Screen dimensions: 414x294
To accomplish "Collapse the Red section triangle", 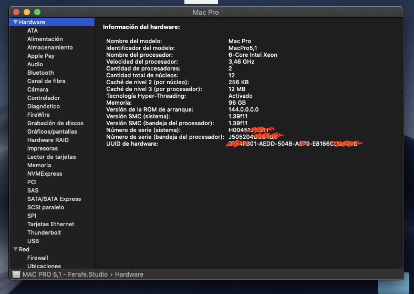I will [16, 249].
